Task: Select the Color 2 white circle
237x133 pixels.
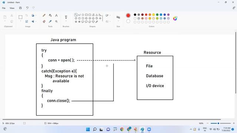Action: pyautogui.click(x=128, y=21)
